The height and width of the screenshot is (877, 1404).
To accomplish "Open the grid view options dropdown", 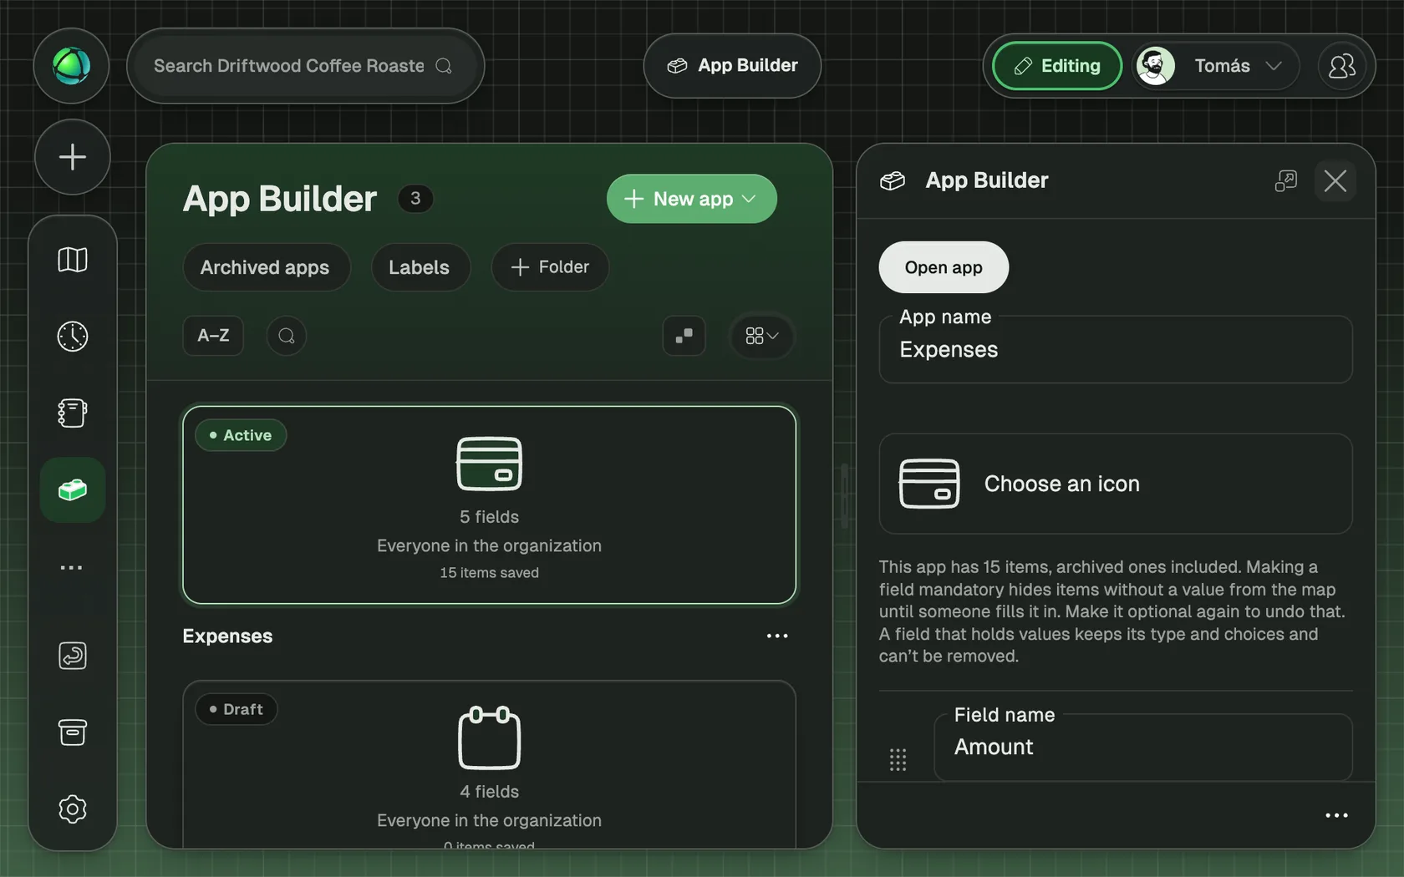I will click(x=762, y=336).
